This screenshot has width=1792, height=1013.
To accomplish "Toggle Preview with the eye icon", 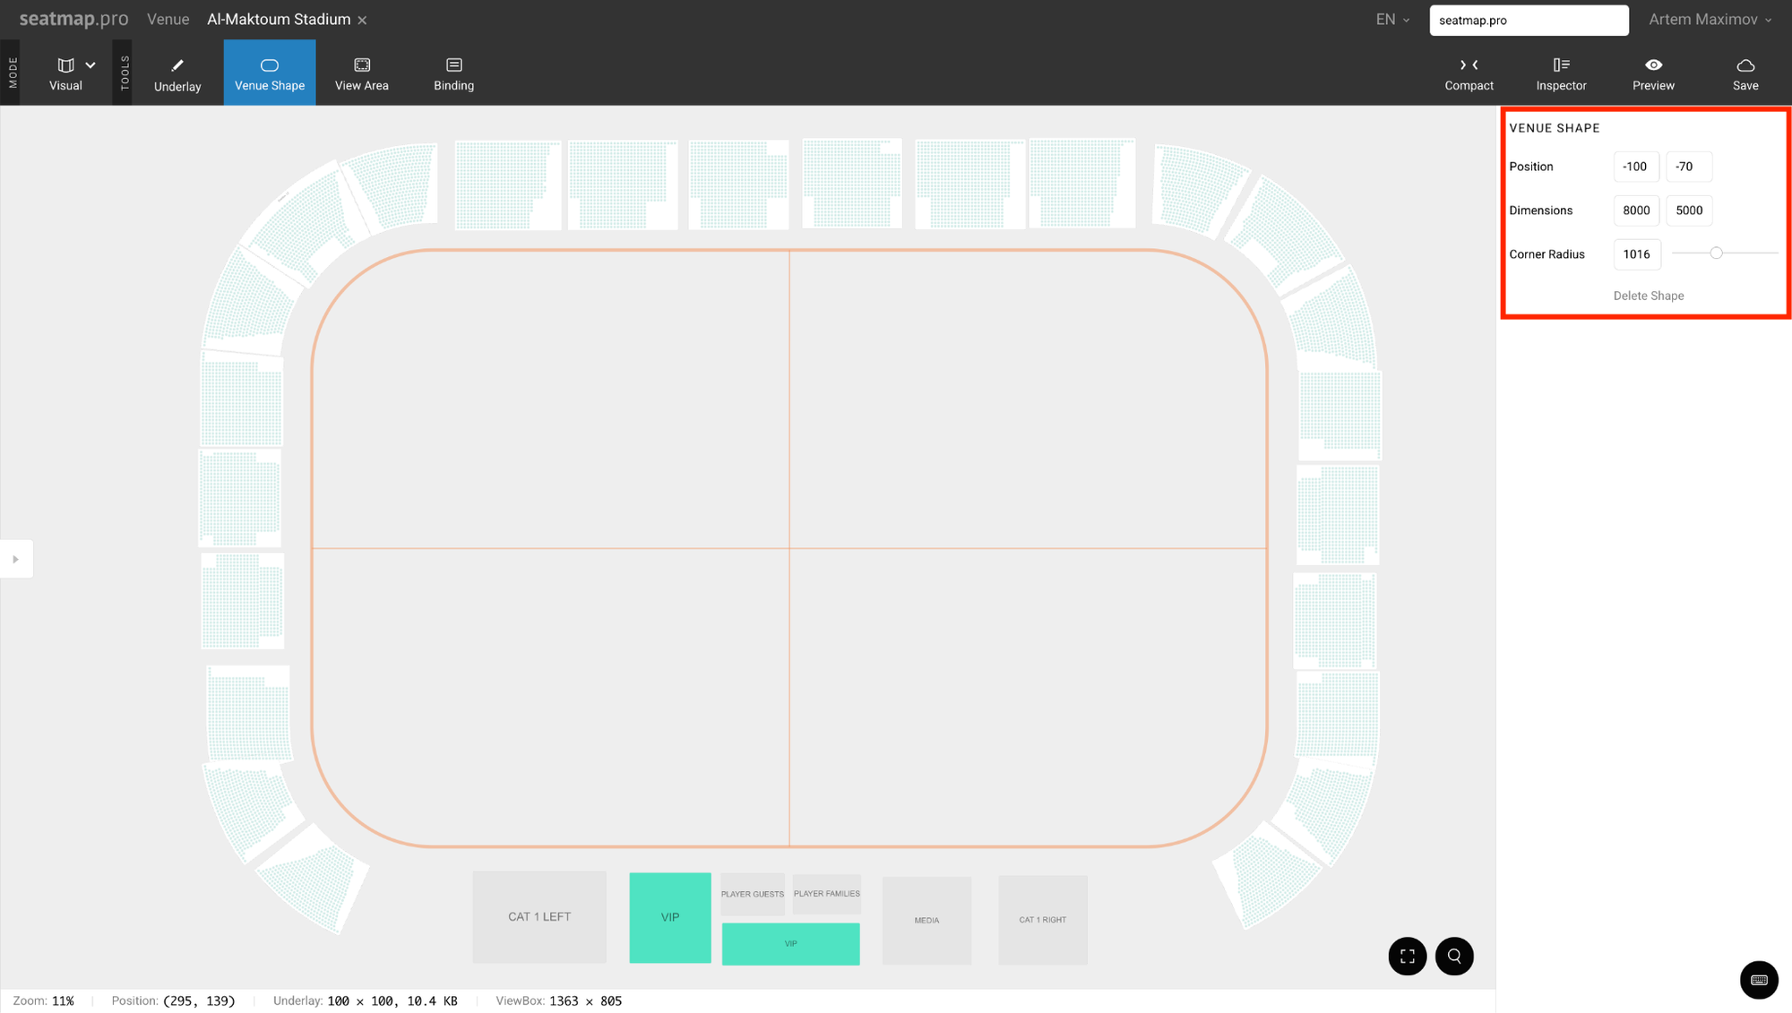I will tap(1653, 73).
